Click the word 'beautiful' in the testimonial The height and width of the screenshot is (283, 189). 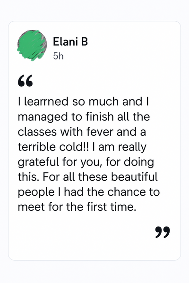(x=134, y=177)
